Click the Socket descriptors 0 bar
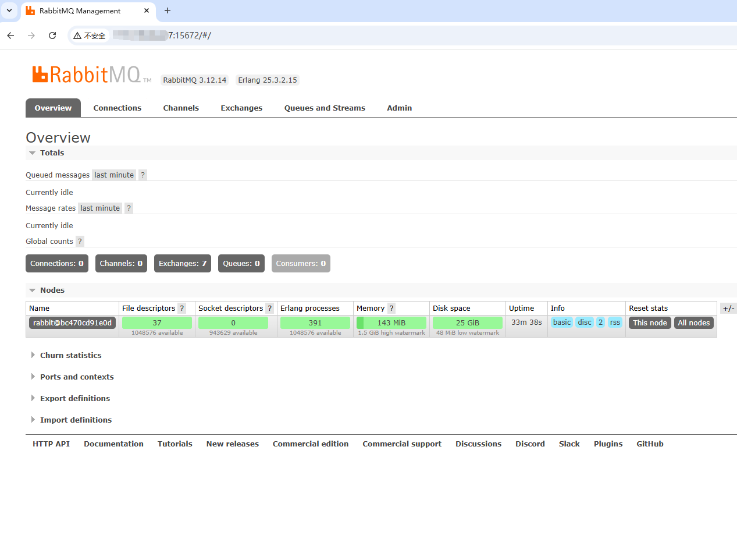 [x=233, y=322]
